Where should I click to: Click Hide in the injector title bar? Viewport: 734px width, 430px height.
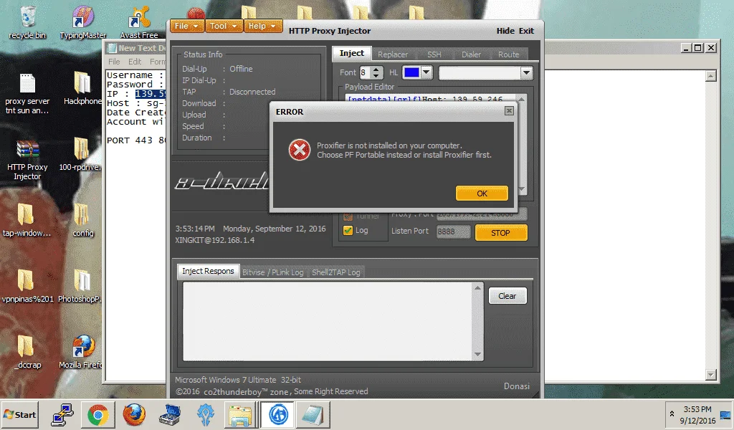coord(505,31)
